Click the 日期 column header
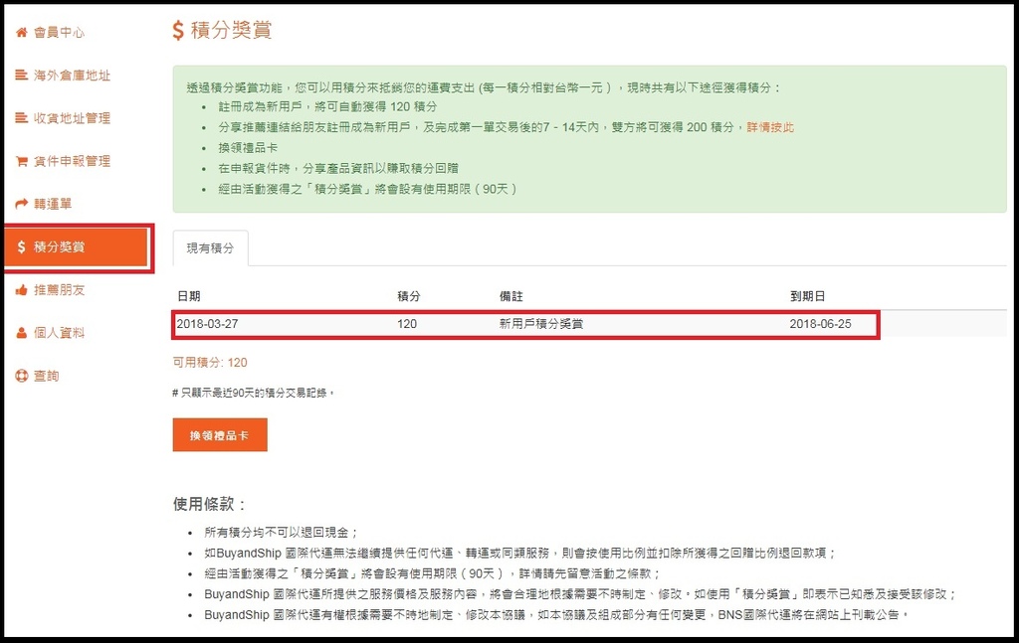The image size is (1019, 643). tap(189, 296)
